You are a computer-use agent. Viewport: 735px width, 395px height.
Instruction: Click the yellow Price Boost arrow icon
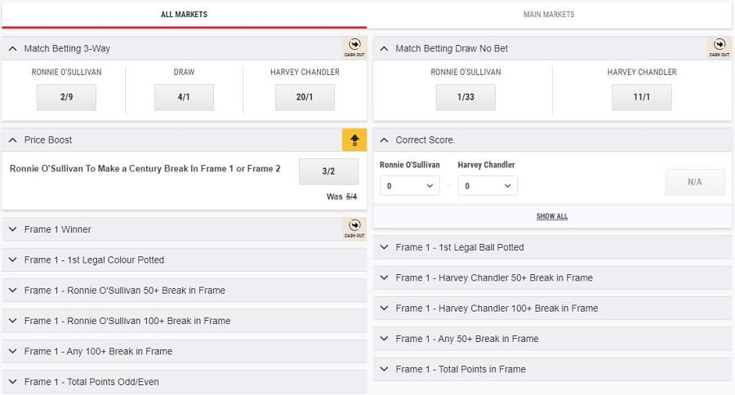pos(354,140)
